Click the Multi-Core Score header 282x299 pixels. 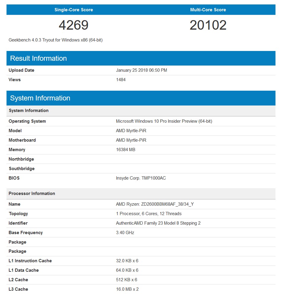[208, 10]
